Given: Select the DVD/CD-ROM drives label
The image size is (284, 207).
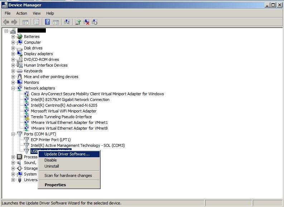Looking at the screenshot, I should pos(41,59).
